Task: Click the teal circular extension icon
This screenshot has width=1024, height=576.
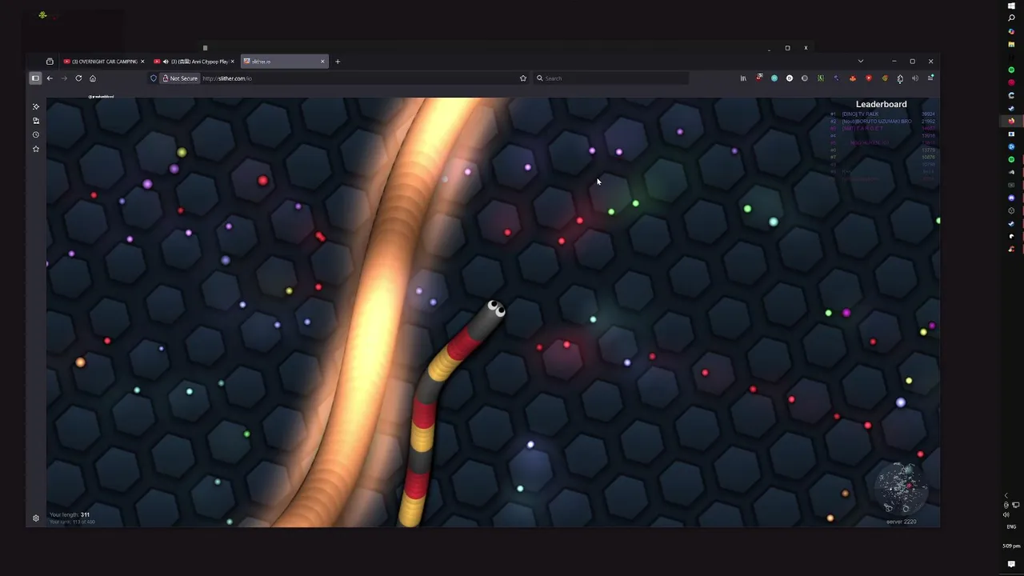Action: pos(774,78)
